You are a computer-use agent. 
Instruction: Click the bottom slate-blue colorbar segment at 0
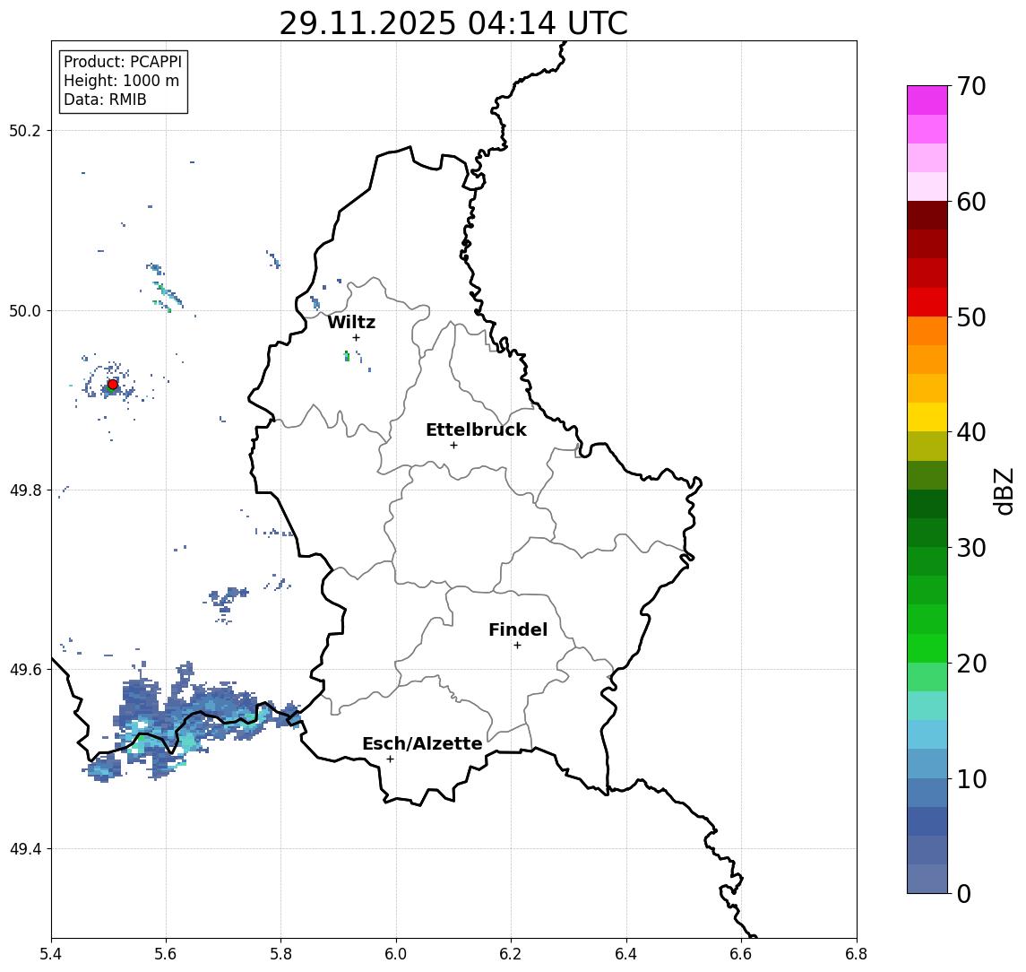click(927, 879)
